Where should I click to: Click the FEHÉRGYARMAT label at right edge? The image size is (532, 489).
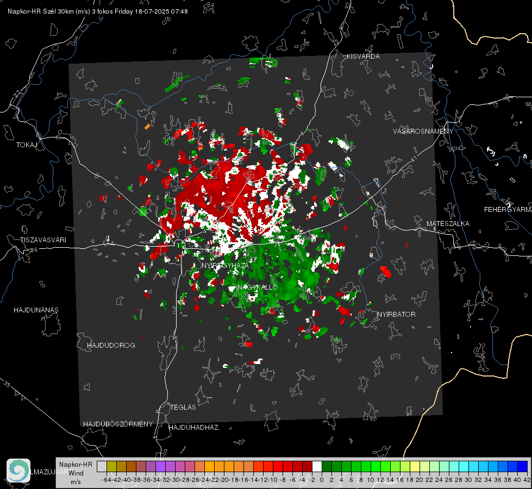tap(508, 210)
